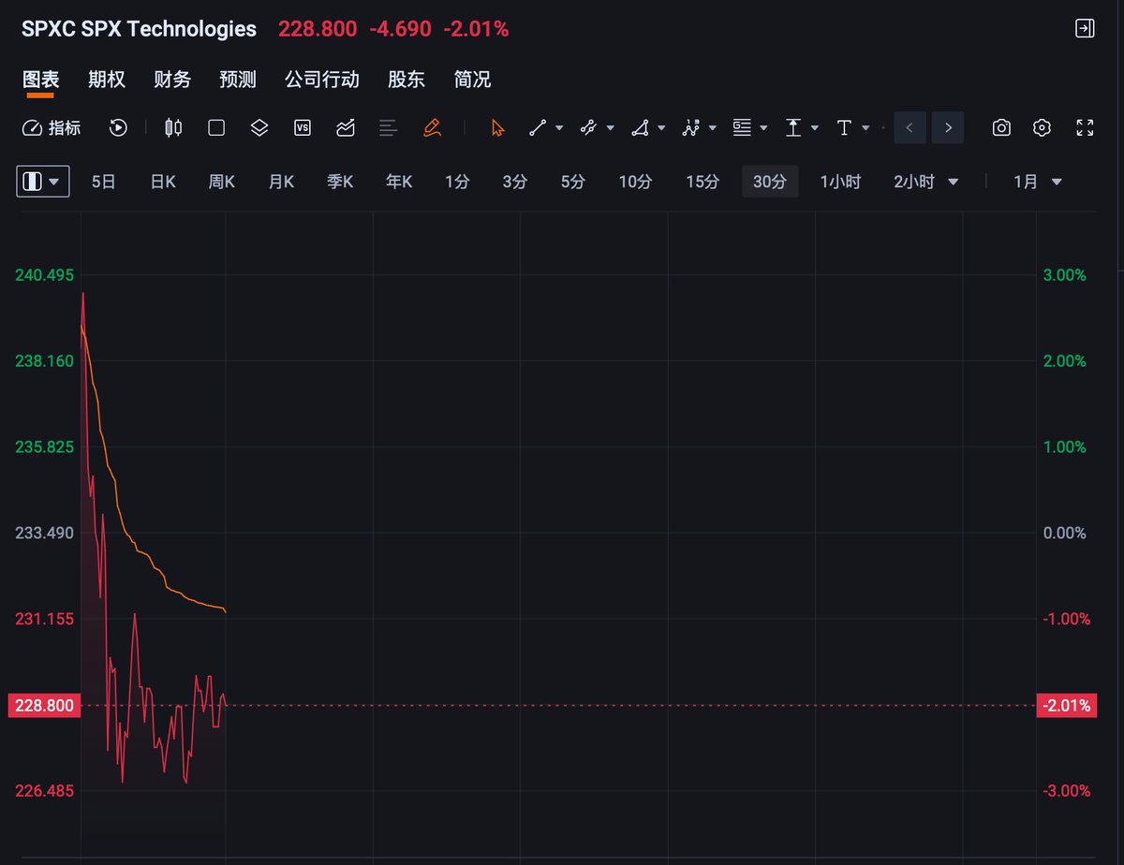Click the square frame icon in toolbar
The height and width of the screenshot is (865, 1124).
pyautogui.click(x=216, y=128)
